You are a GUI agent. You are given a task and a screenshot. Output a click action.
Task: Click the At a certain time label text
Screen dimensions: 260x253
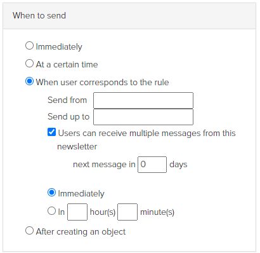coord(67,64)
